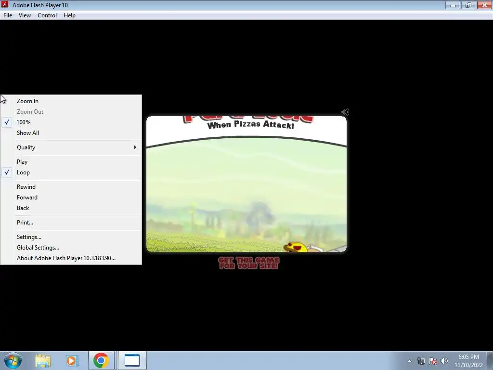Click the Show Desktop strip on the taskbar
The image size is (493, 370).
tap(490, 360)
